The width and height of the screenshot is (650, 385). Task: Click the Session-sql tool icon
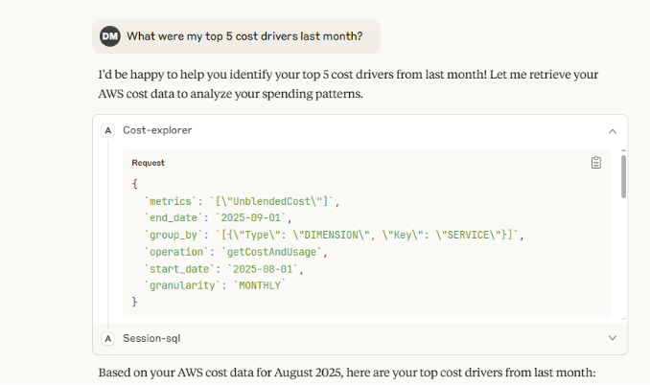point(108,338)
